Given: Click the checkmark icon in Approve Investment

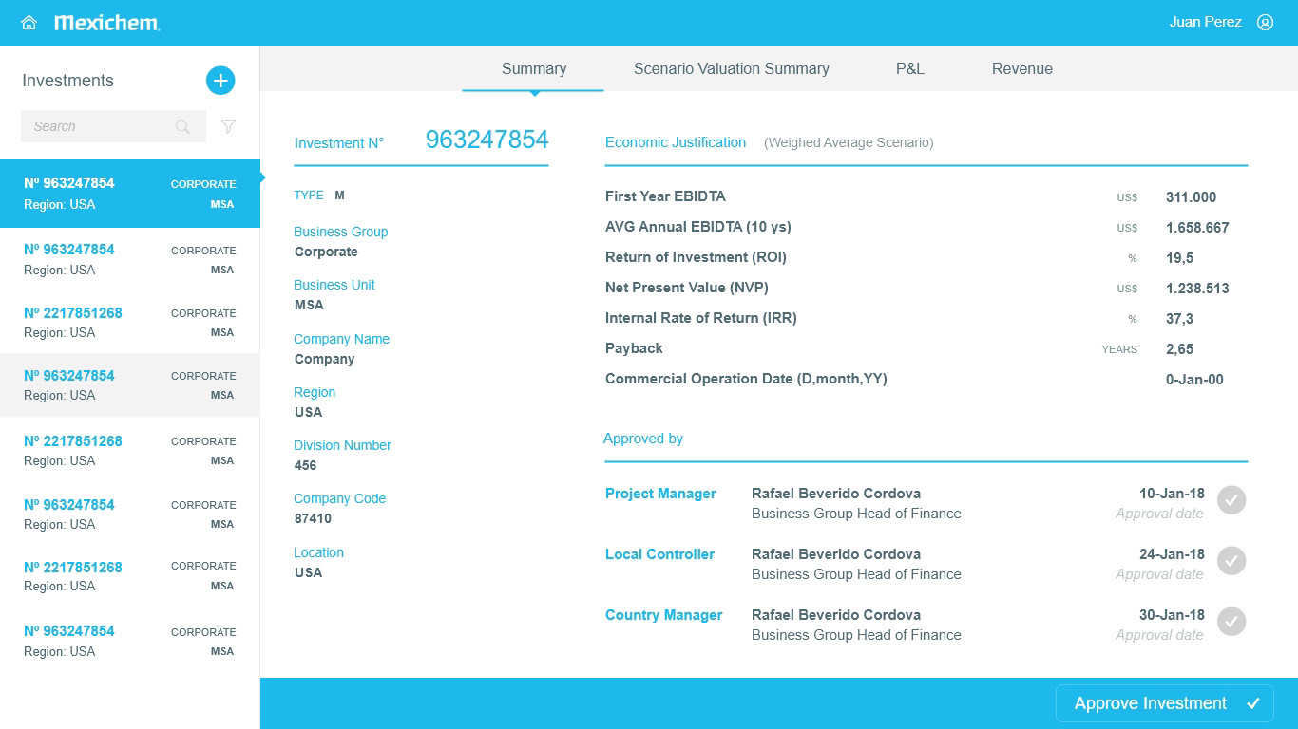Looking at the screenshot, I should click(1253, 703).
